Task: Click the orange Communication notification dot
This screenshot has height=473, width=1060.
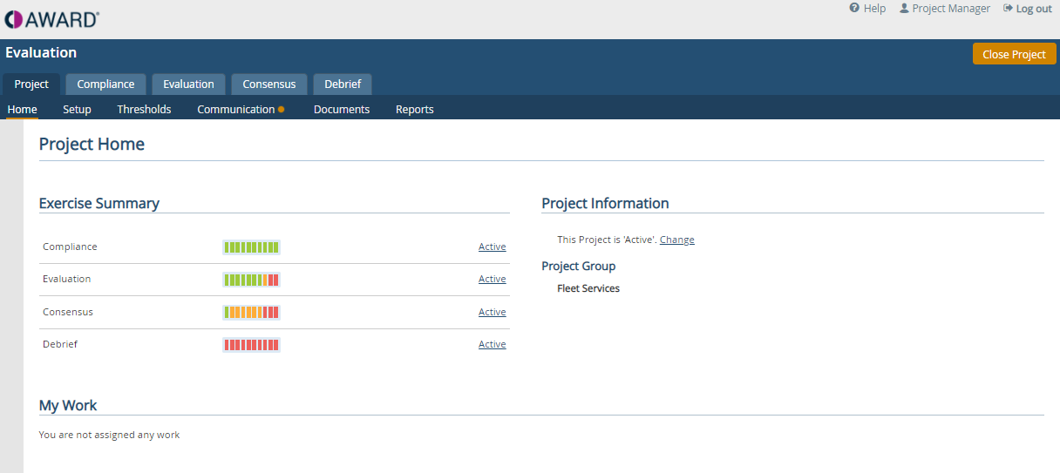Action: coord(282,110)
